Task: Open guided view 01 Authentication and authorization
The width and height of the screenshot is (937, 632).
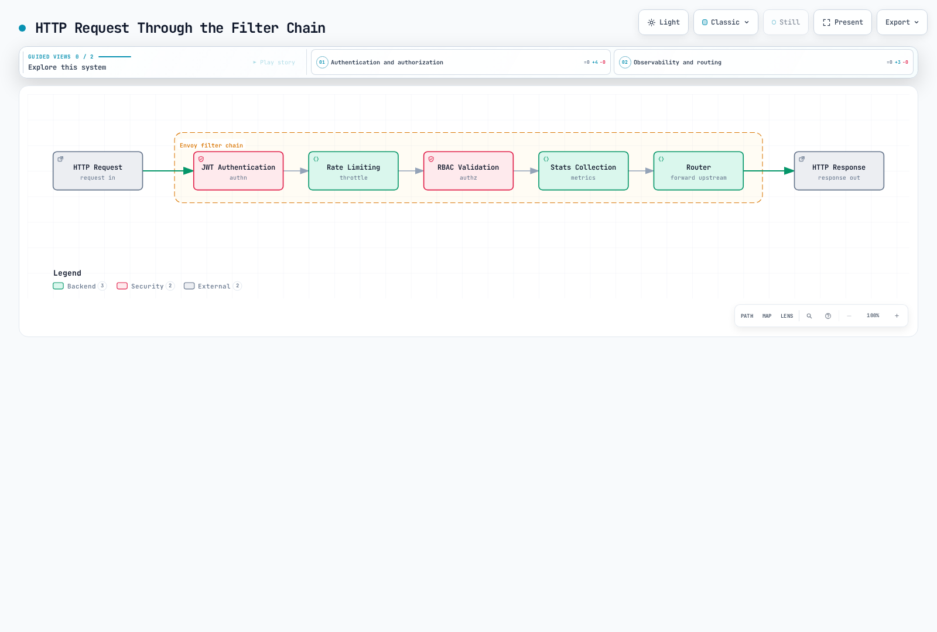Action: click(x=461, y=62)
